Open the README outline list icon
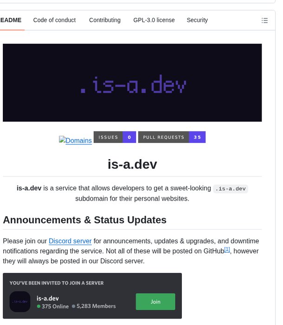The image size is (283, 325). pos(264,20)
